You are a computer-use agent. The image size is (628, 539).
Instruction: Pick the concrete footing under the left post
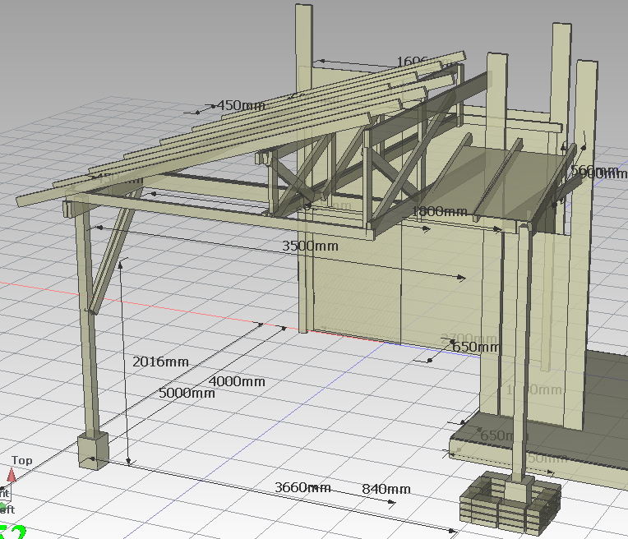93,450
